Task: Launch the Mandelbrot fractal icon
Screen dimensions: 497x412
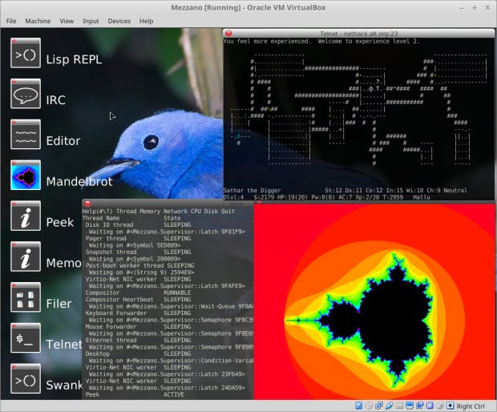Action: [26, 176]
